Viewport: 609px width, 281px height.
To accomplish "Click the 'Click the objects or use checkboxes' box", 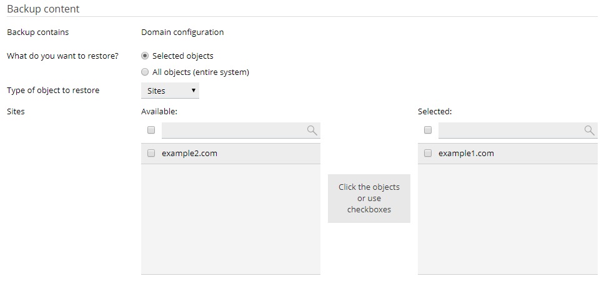I will (369, 199).
